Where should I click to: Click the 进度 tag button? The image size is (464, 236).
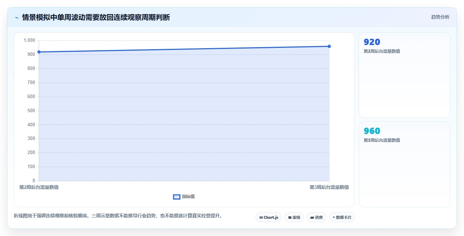tap(316, 217)
